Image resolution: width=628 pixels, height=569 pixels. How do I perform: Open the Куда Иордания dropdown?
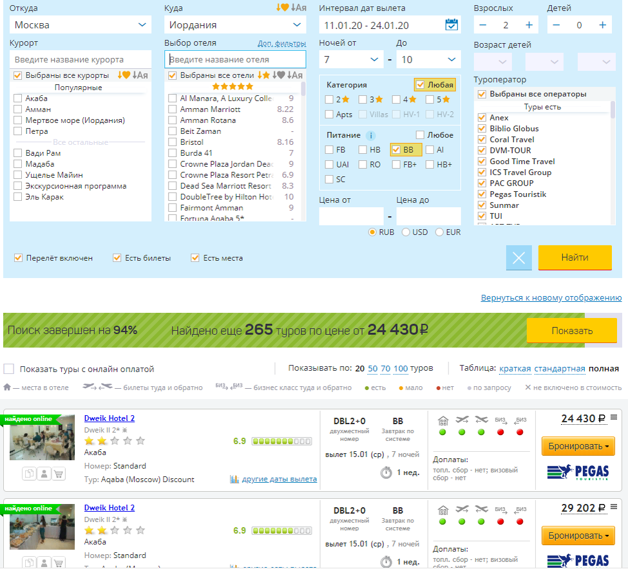click(235, 25)
